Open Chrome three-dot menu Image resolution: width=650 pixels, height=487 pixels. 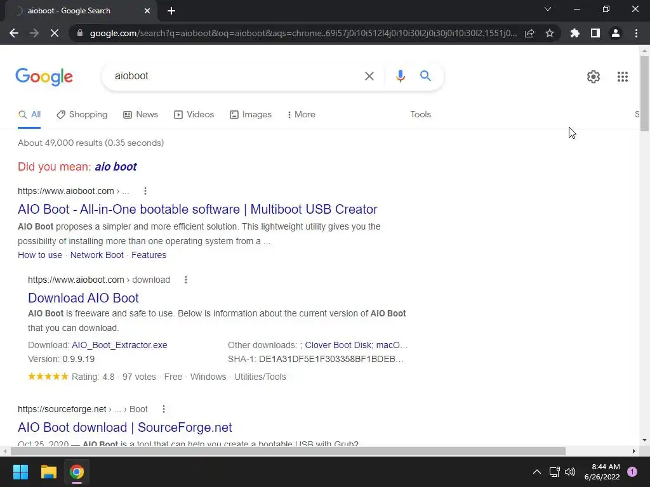pos(636,33)
